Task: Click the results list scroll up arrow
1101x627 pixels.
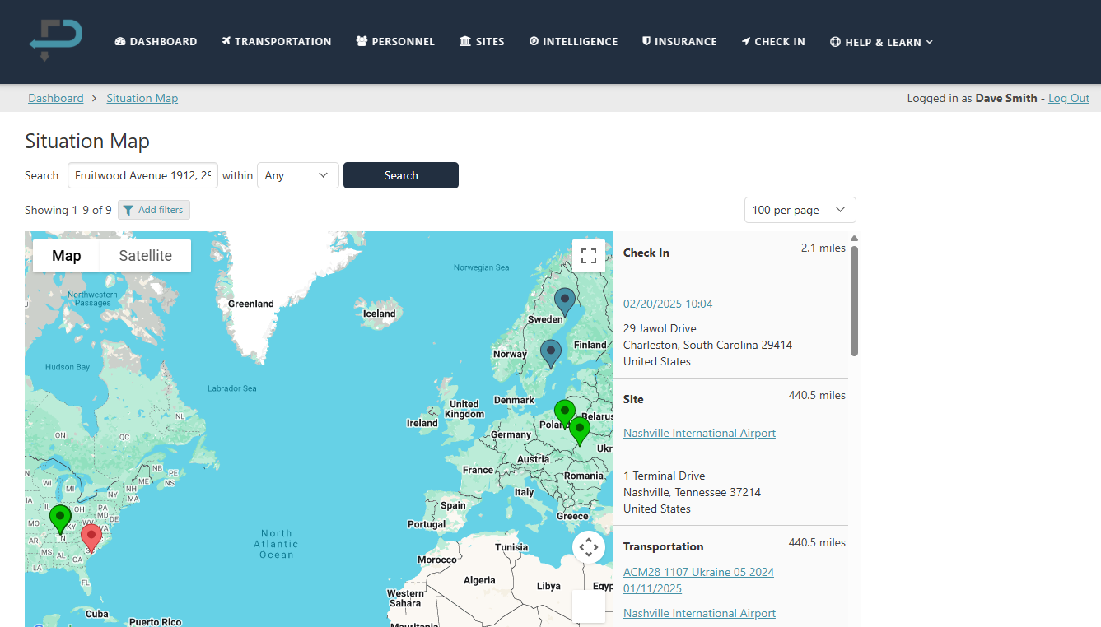Action: [854, 239]
